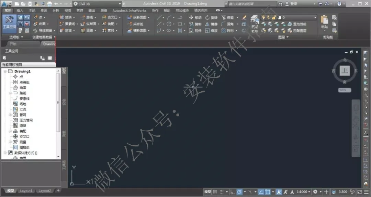
Task: Click 北 (North) on the ViewCube compass
Action: 345,60
